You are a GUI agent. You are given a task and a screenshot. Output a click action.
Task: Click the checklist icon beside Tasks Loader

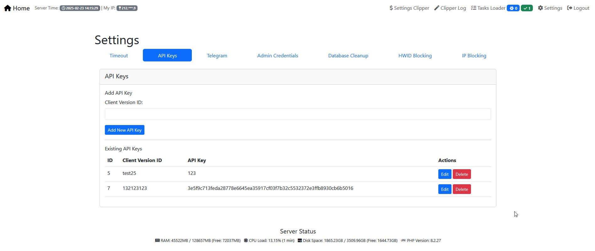[474, 8]
